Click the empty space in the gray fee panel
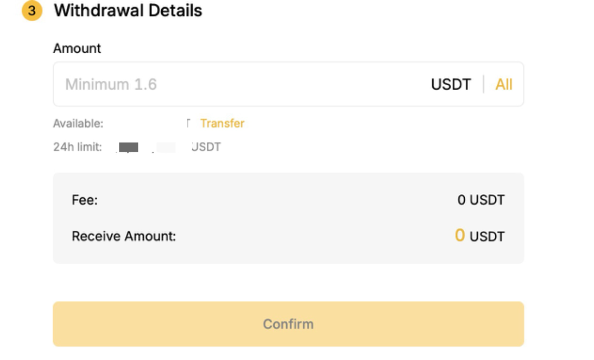The width and height of the screenshot is (594, 360). click(x=288, y=218)
